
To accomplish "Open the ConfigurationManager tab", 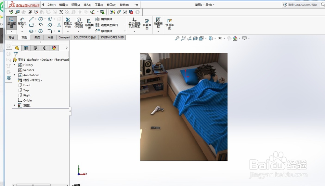I will [x=35, y=48].
